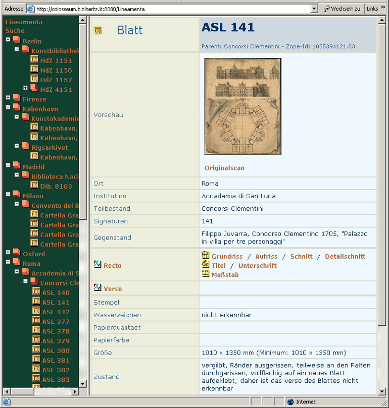Click the sheet icon next to HdZ 1151
The width and height of the screenshot is (389, 408).
34,60
